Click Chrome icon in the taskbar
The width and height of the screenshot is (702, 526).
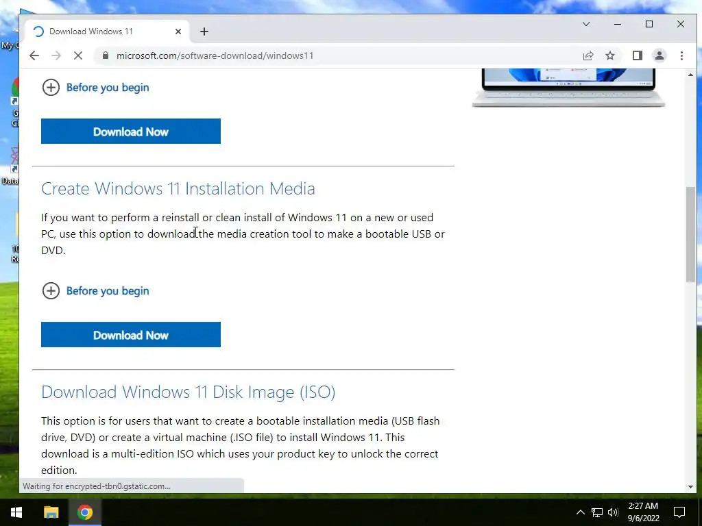coord(85,512)
